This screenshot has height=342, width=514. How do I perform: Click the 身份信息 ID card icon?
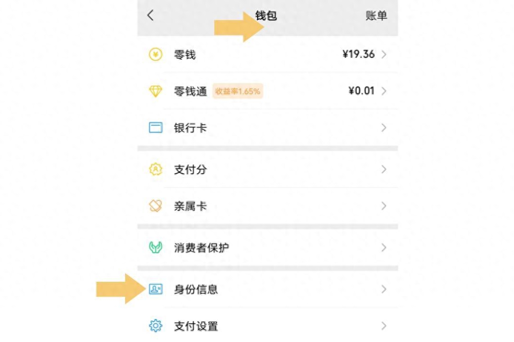pyautogui.click(x=155, y=289)
